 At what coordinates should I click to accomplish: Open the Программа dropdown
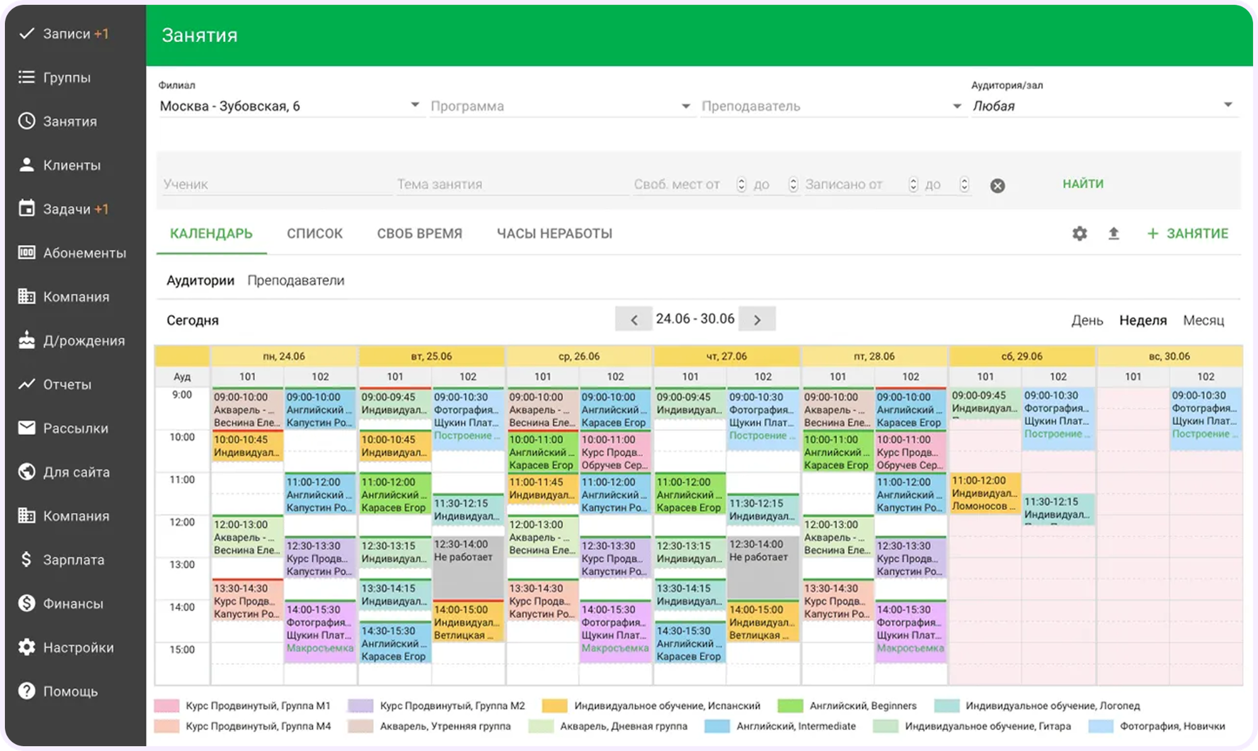(x=562, y=106)
